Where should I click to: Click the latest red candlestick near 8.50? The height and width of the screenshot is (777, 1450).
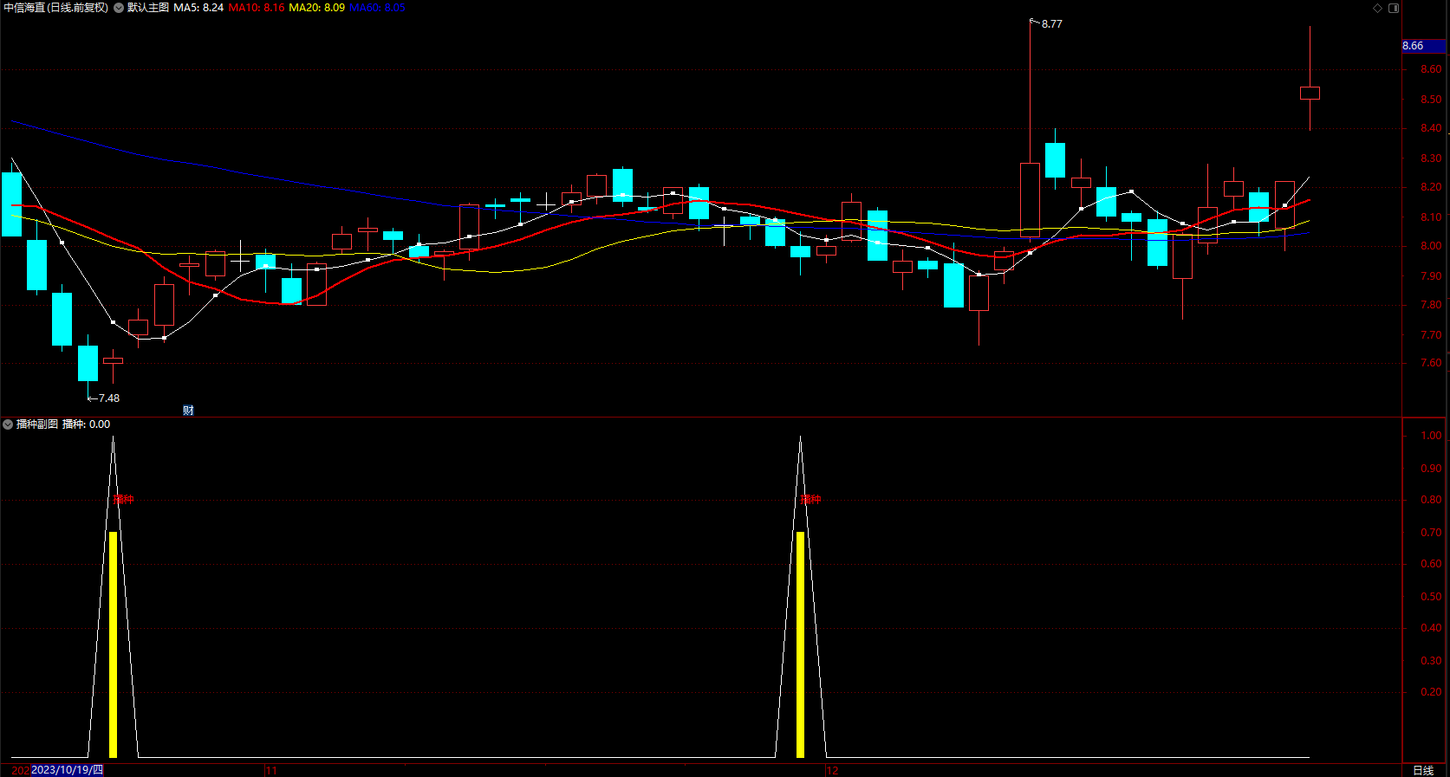point(1310,93)
